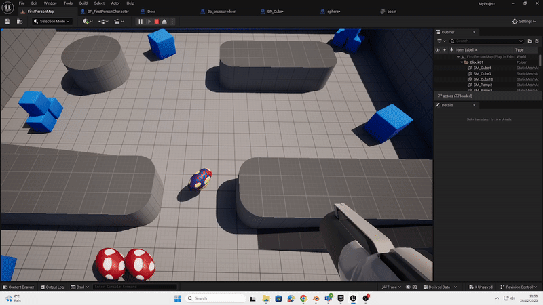Open the Selection Mode dropdown
Viewport: 543px width, 305px height.
tap(52, 22)
